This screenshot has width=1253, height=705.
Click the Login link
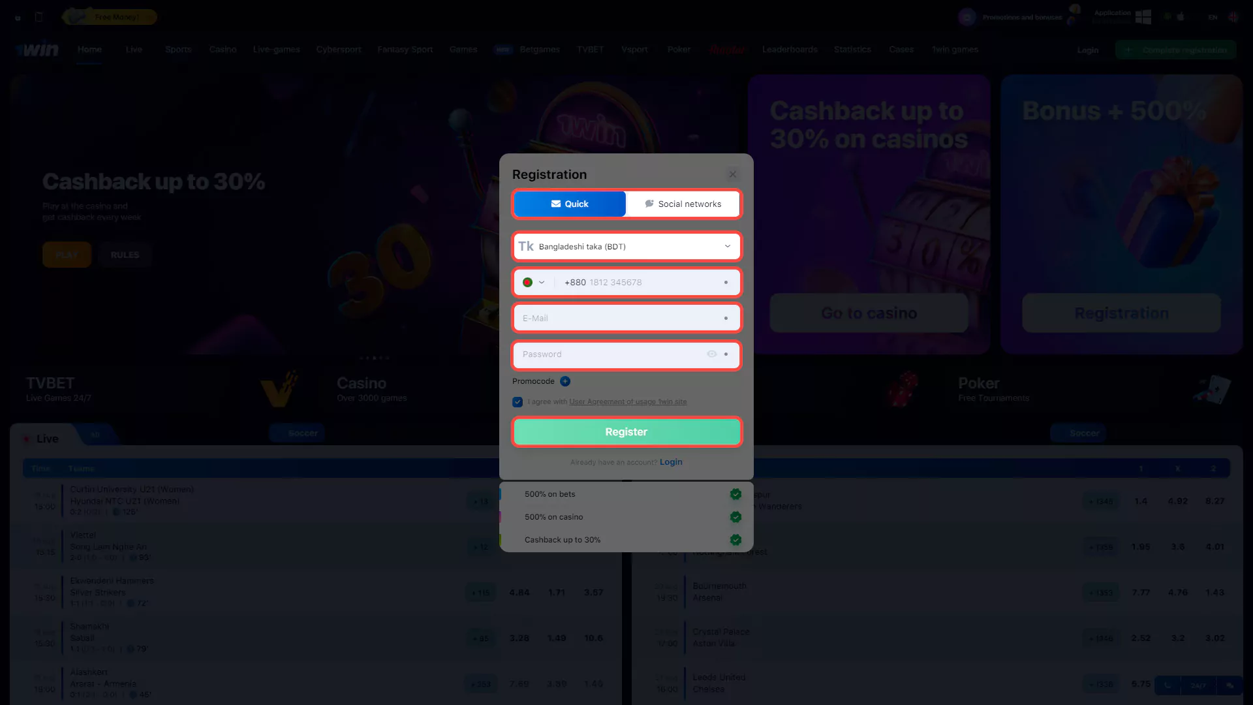(x=672, y=462)
